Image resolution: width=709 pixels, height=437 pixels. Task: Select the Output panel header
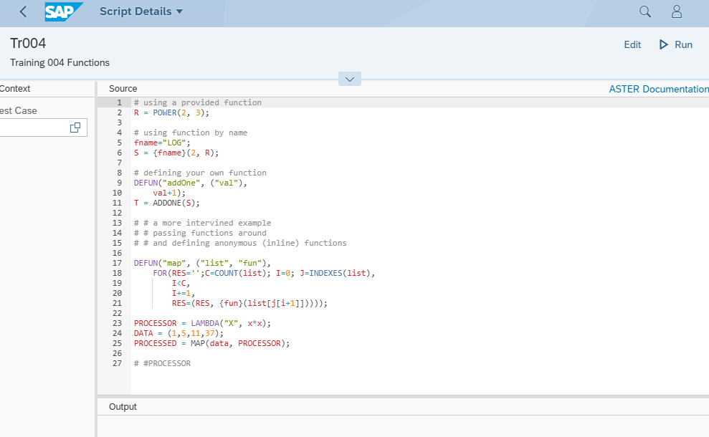click(123, 406)
